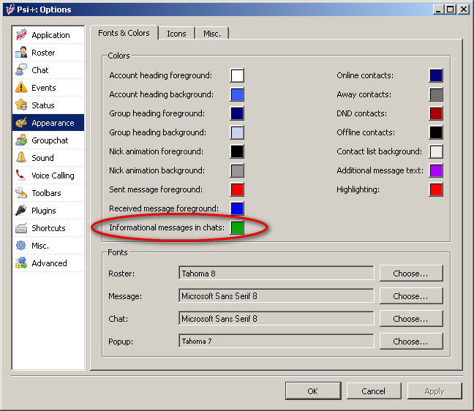This screenshot has width=474, height=411.
Task: Open the Application settings section icon
Action: [20, 35]
